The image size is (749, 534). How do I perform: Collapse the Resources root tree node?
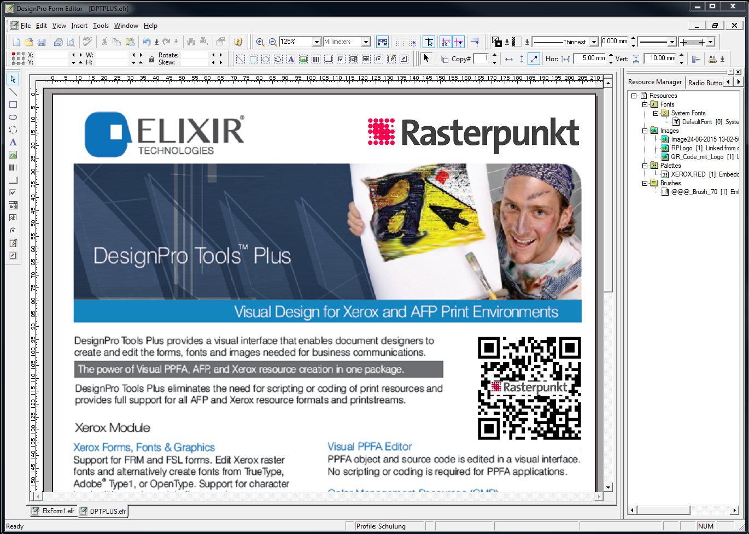pyautogui.click(x=634, y=96)
